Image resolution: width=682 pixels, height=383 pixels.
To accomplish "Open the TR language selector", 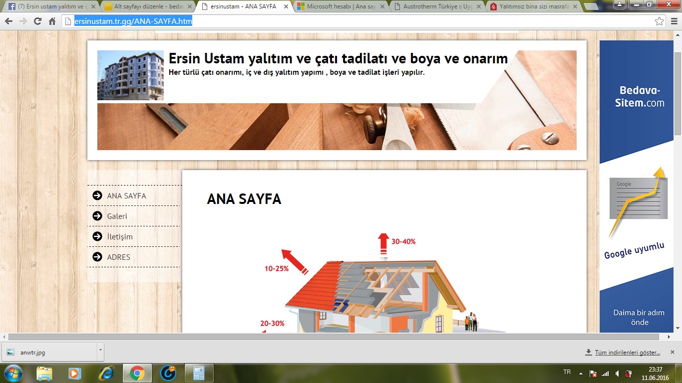I will coord(567,373).
